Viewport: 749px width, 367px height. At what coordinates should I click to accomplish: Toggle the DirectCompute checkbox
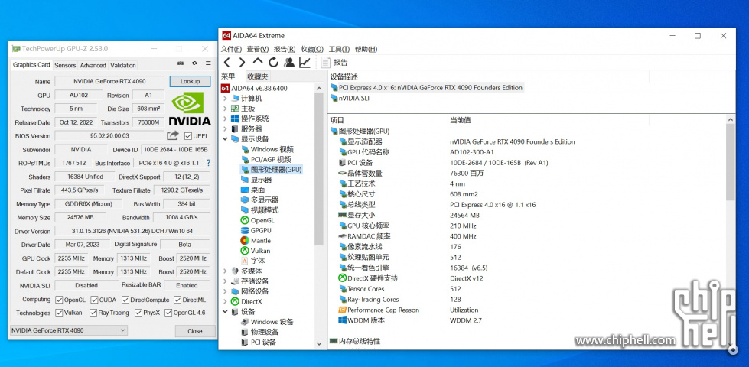click(x=125, y=300)
